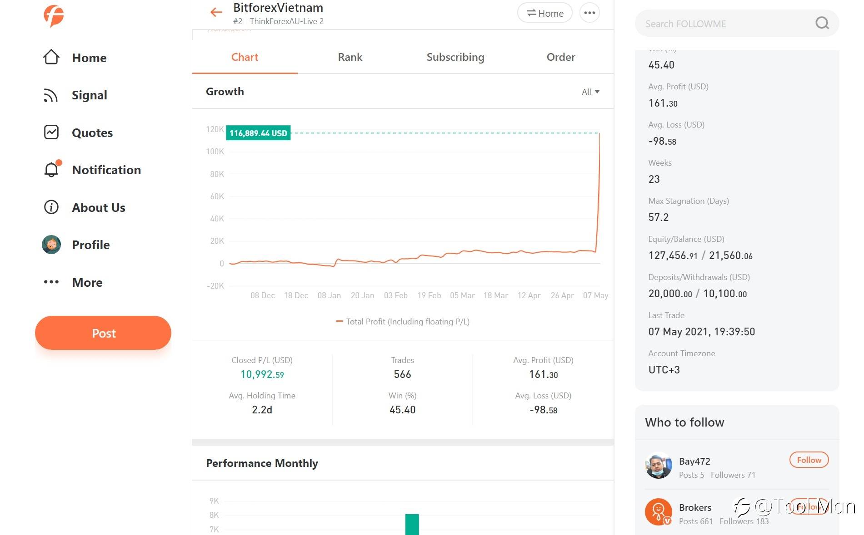The height and width of the screenshot is (535, 864).
Task: Open the three-dot options menu in header
Action: (x=589, y=13)
